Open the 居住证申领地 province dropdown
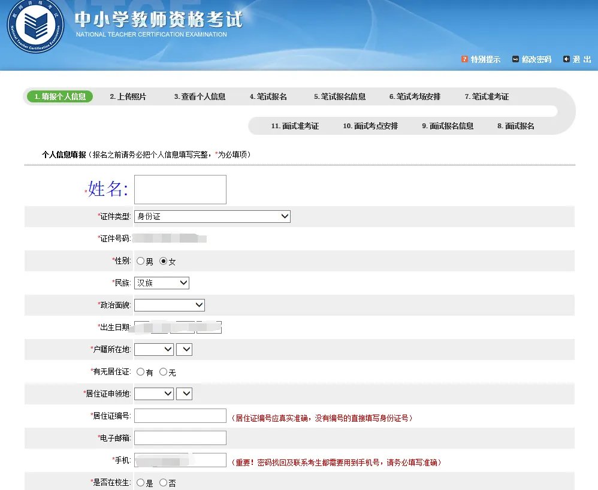 [153, 394]
